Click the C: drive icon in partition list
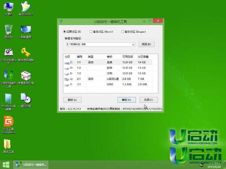This screenshot has width=226, height=169. (67, 63)
